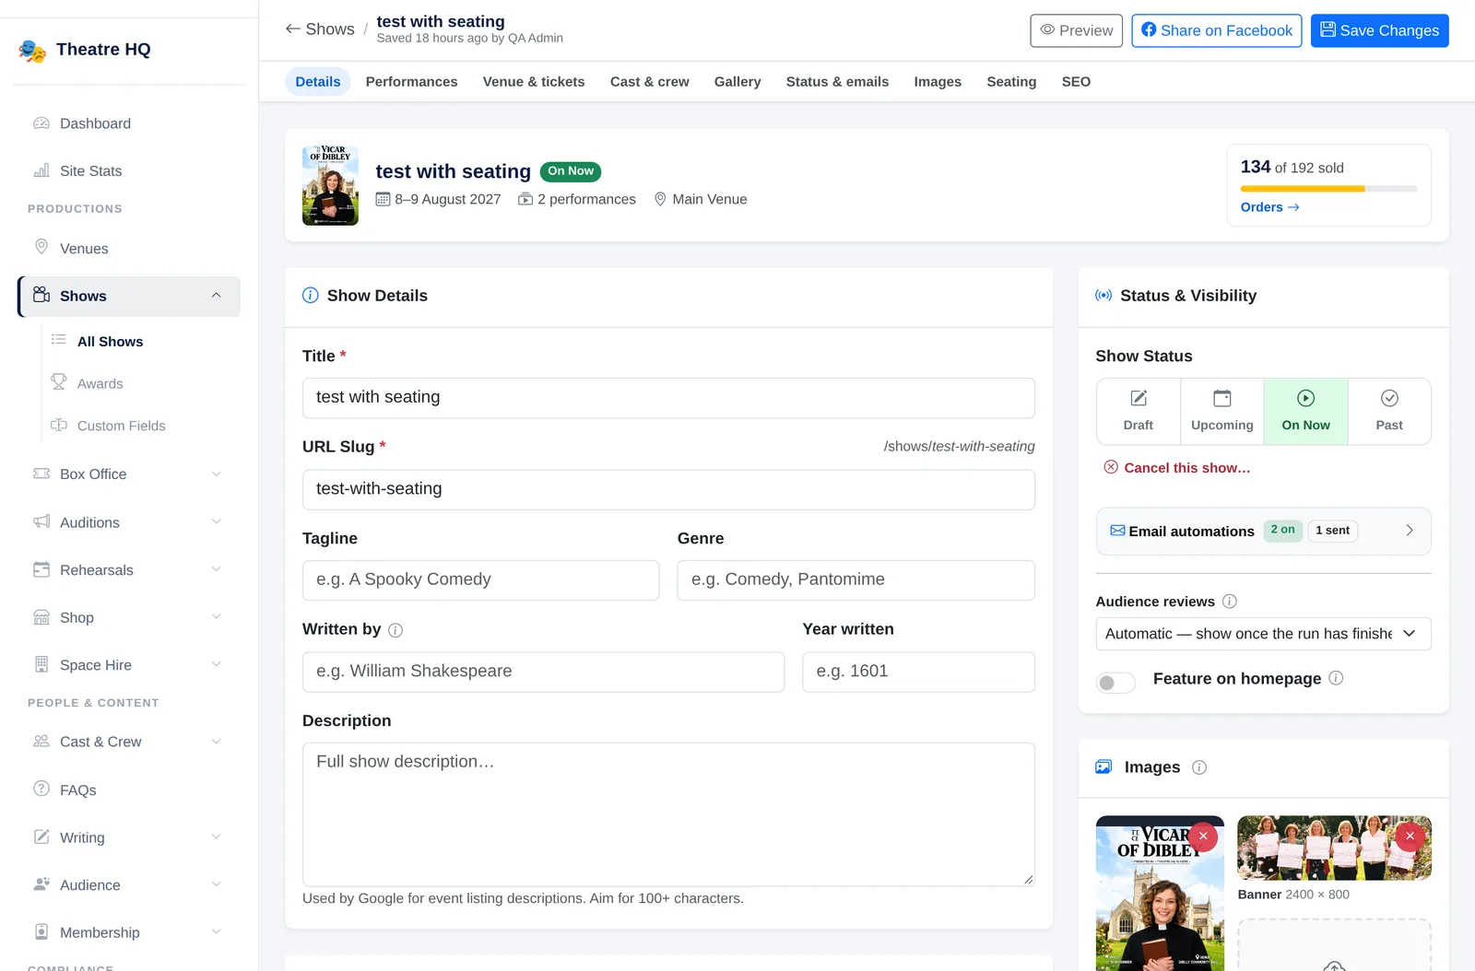This screenshot has height=971, width=1475.
Task: Remove the banner image
Action: pyautogui.click(x=1410, y=836)
